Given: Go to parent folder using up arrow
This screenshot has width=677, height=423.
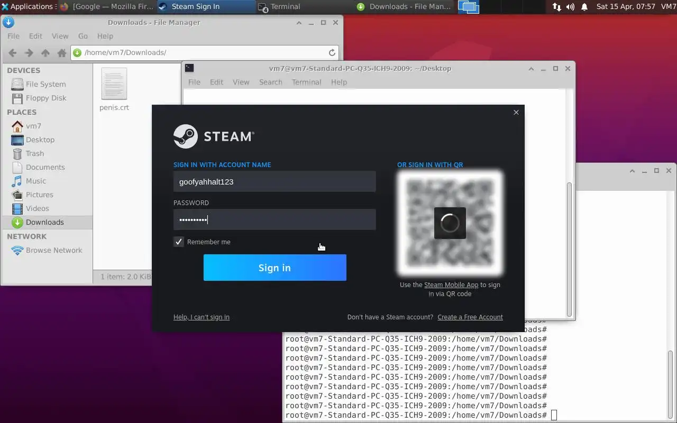Looking at the screenshot, I should (45, 53).
